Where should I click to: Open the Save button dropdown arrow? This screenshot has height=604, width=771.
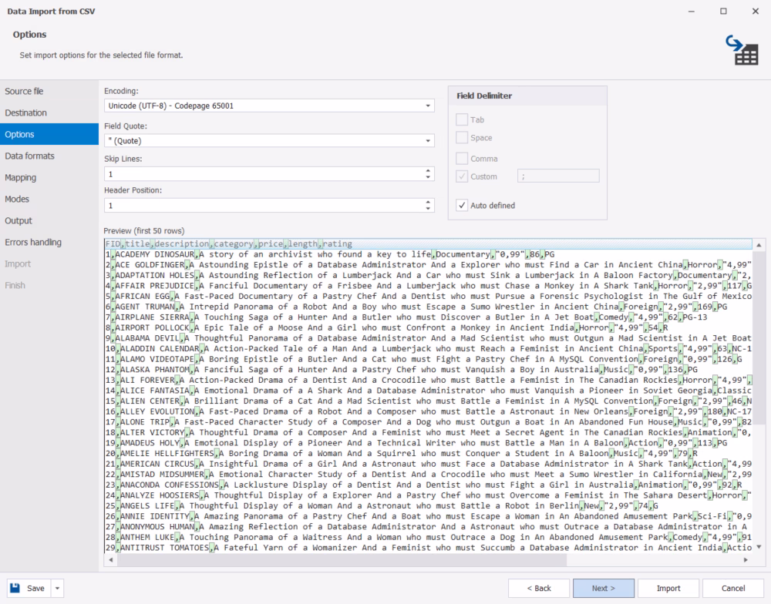pyautogui.click(x=57, y=589)
